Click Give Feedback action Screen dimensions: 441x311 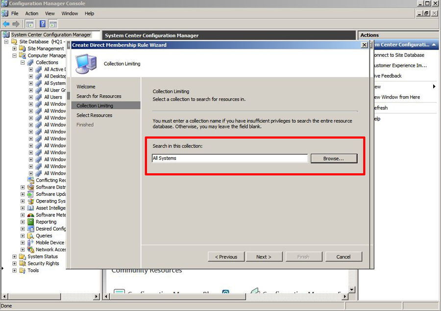[387, 76]
